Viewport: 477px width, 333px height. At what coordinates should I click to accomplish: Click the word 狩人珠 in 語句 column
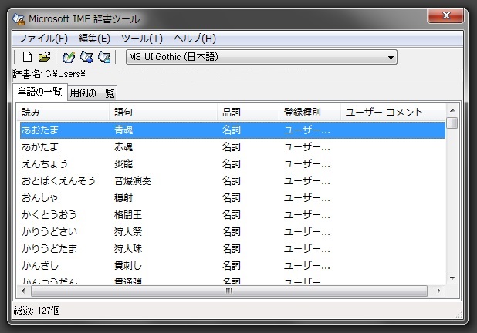(128, 249)
